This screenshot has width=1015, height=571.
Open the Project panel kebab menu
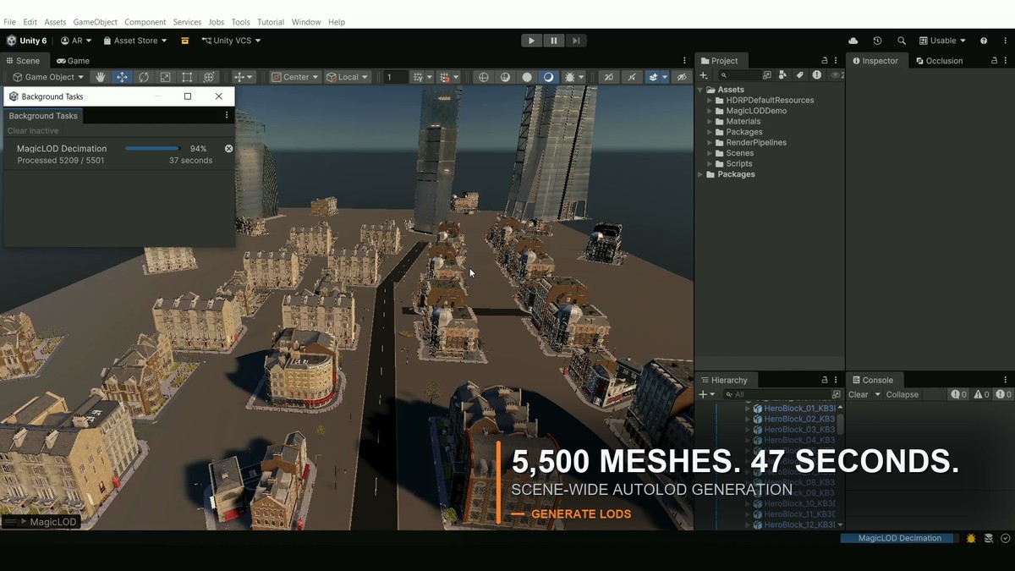[837, 61]
